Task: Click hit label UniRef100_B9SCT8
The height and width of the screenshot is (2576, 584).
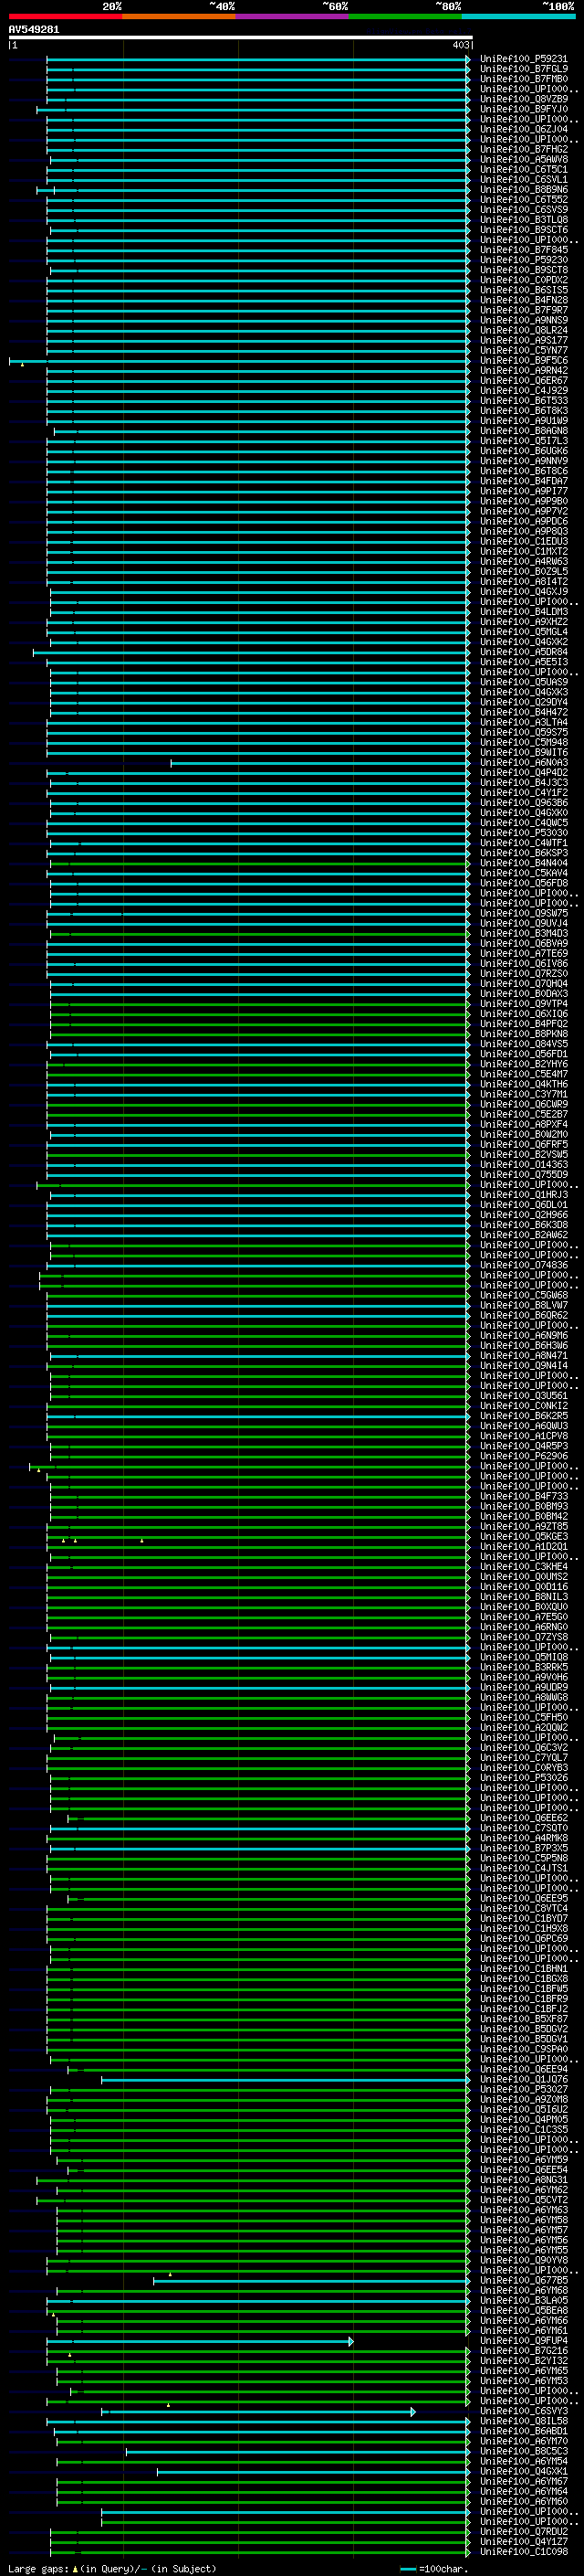Action: coord(523,270)
